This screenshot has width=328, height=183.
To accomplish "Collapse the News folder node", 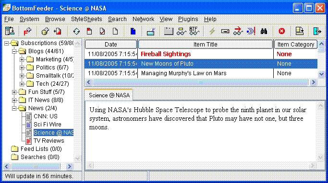I will click(14, 108).
